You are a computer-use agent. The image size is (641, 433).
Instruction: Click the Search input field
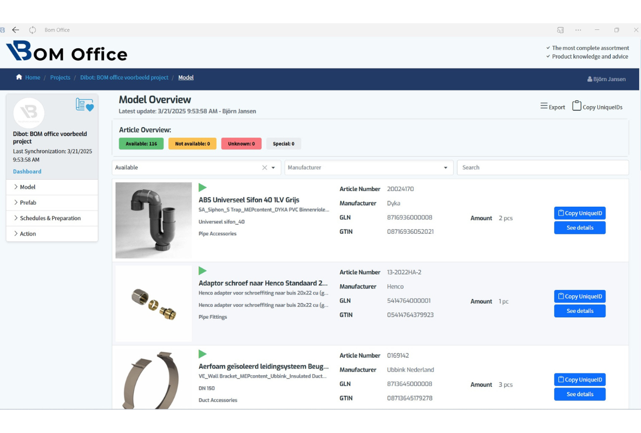542,168
